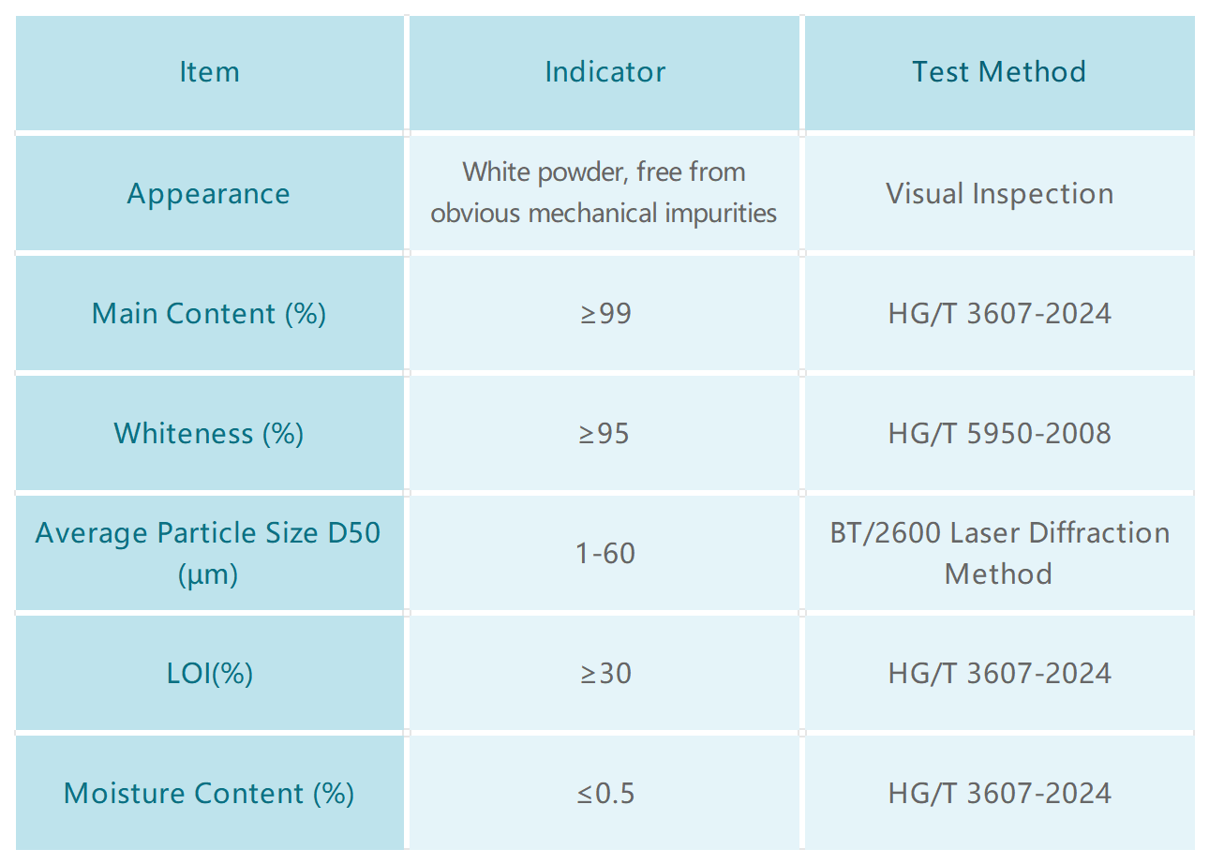Click the White powder indicator cell

[x=604, y=193]
